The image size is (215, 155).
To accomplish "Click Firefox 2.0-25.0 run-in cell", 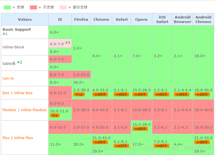I will coord(81,75).
